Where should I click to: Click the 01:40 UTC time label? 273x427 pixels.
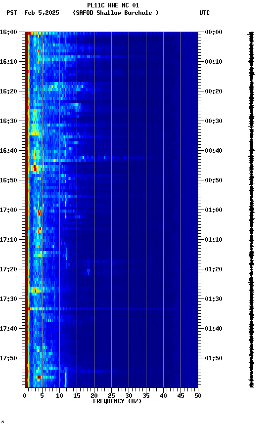(x=214, y=329)
